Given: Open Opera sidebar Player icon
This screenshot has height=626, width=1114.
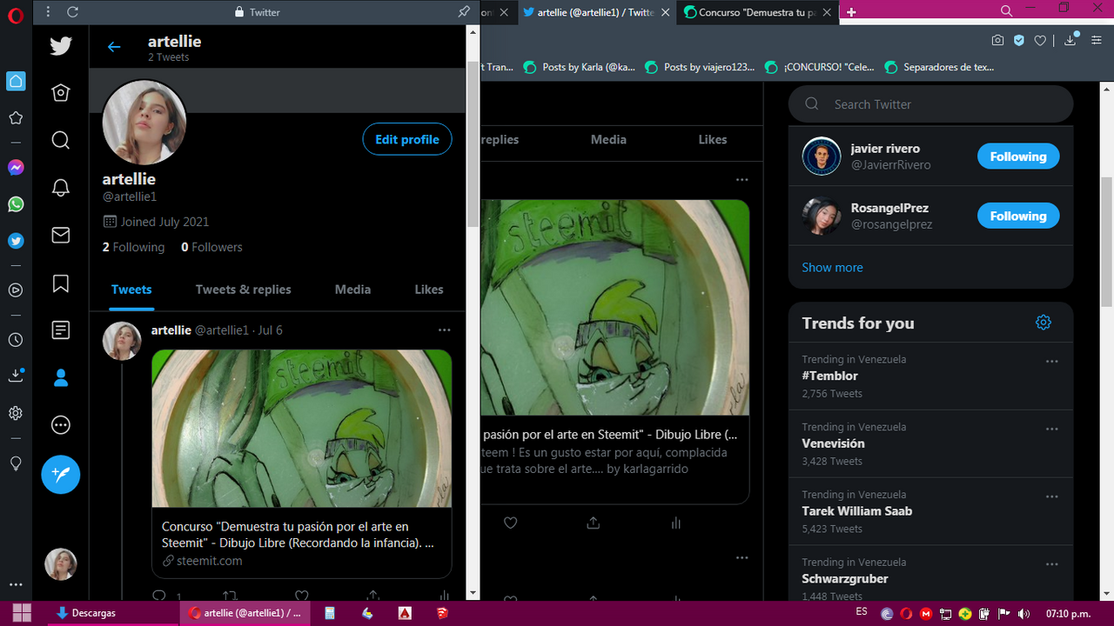Looking at the screenshot, I should tap(16, 290).
